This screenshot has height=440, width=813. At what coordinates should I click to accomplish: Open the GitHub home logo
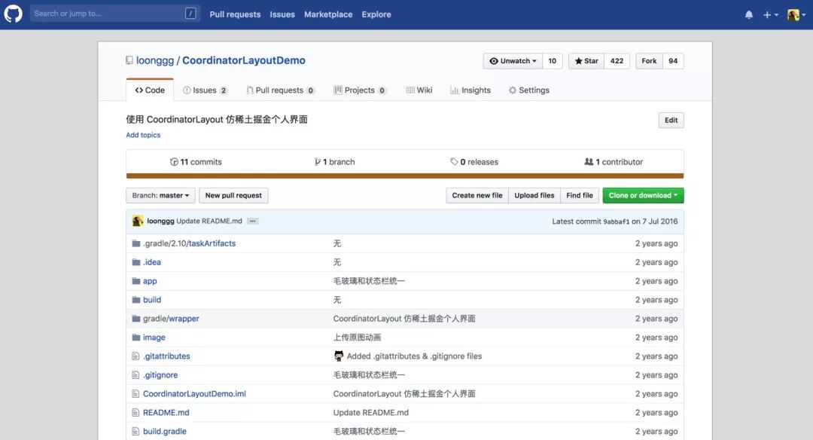point(13,14)
